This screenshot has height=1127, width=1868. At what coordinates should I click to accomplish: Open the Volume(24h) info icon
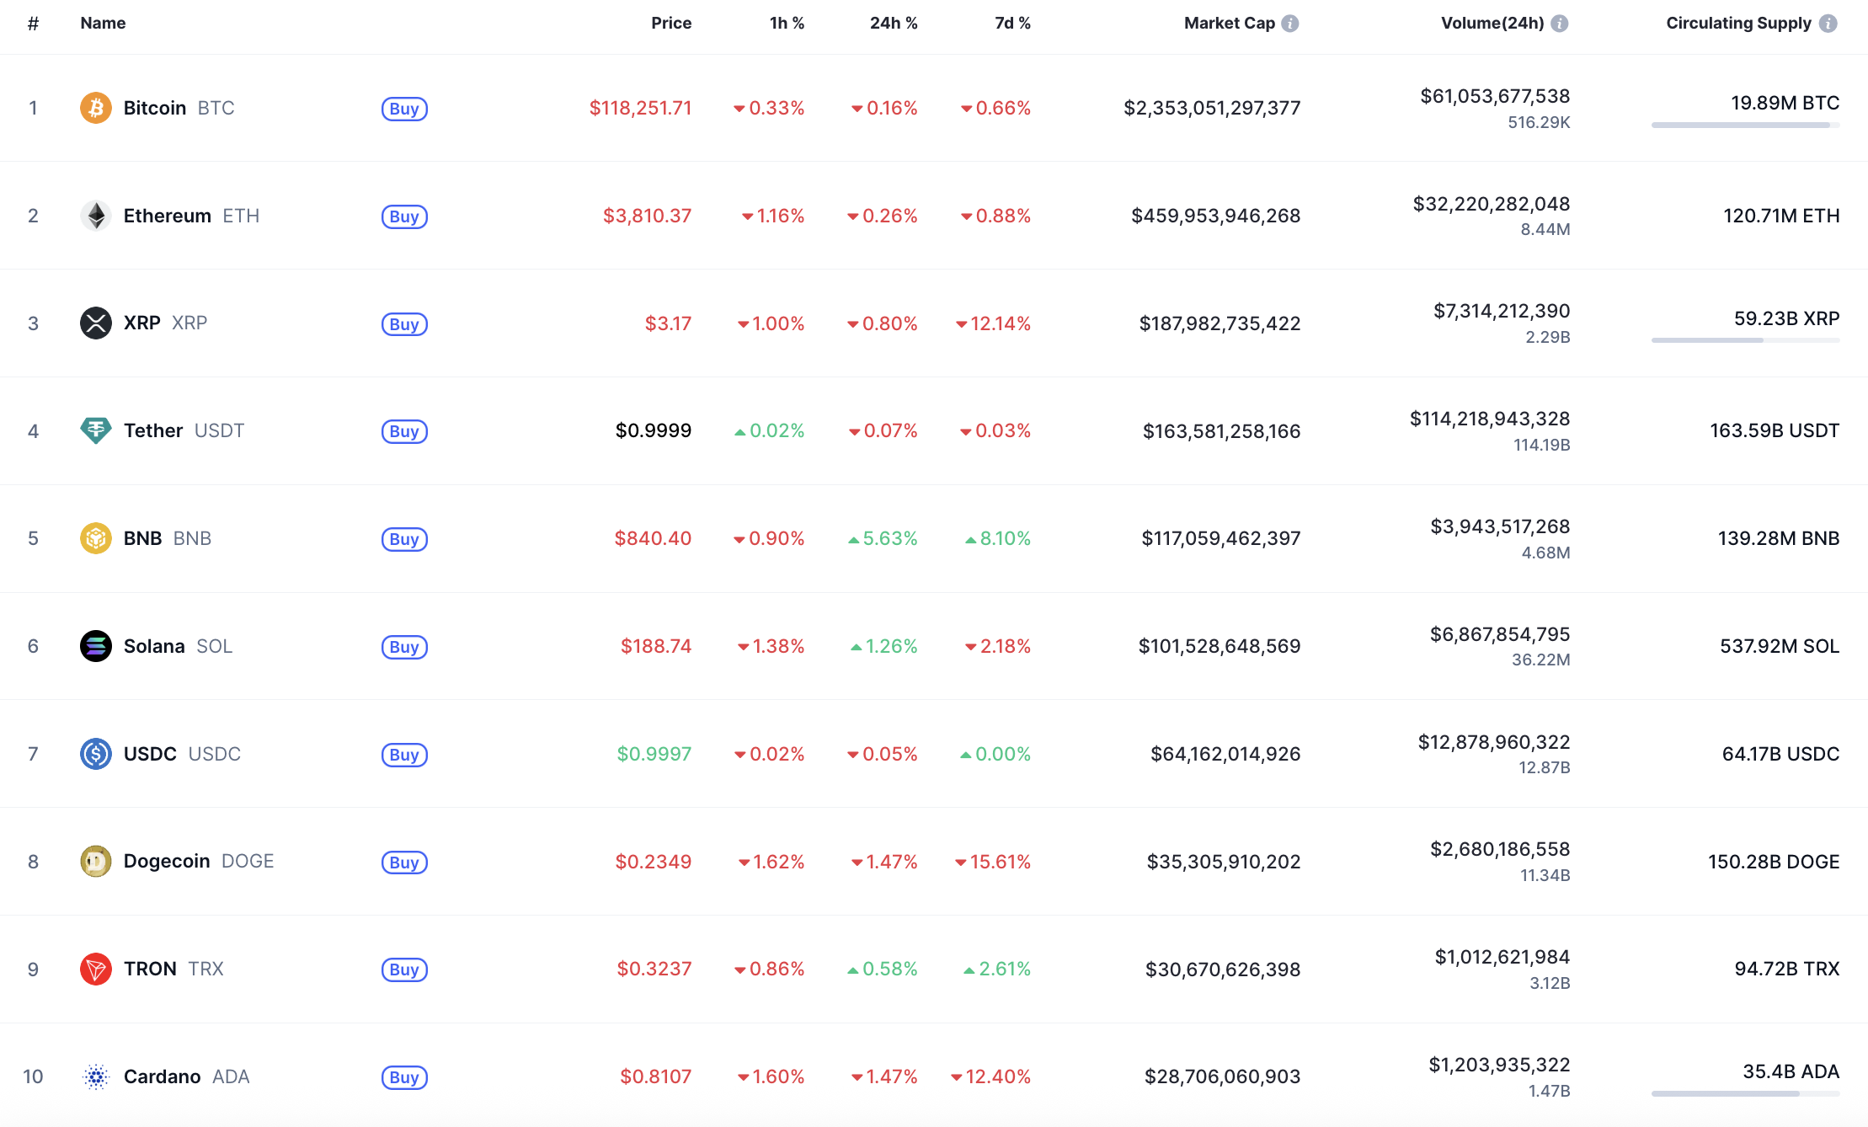coord(1560,24)
